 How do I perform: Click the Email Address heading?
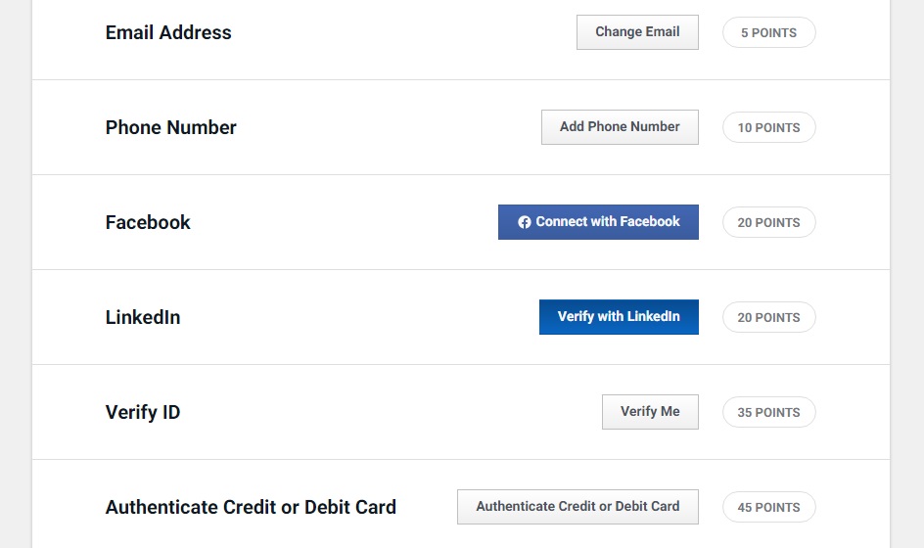tap(168, 32)
